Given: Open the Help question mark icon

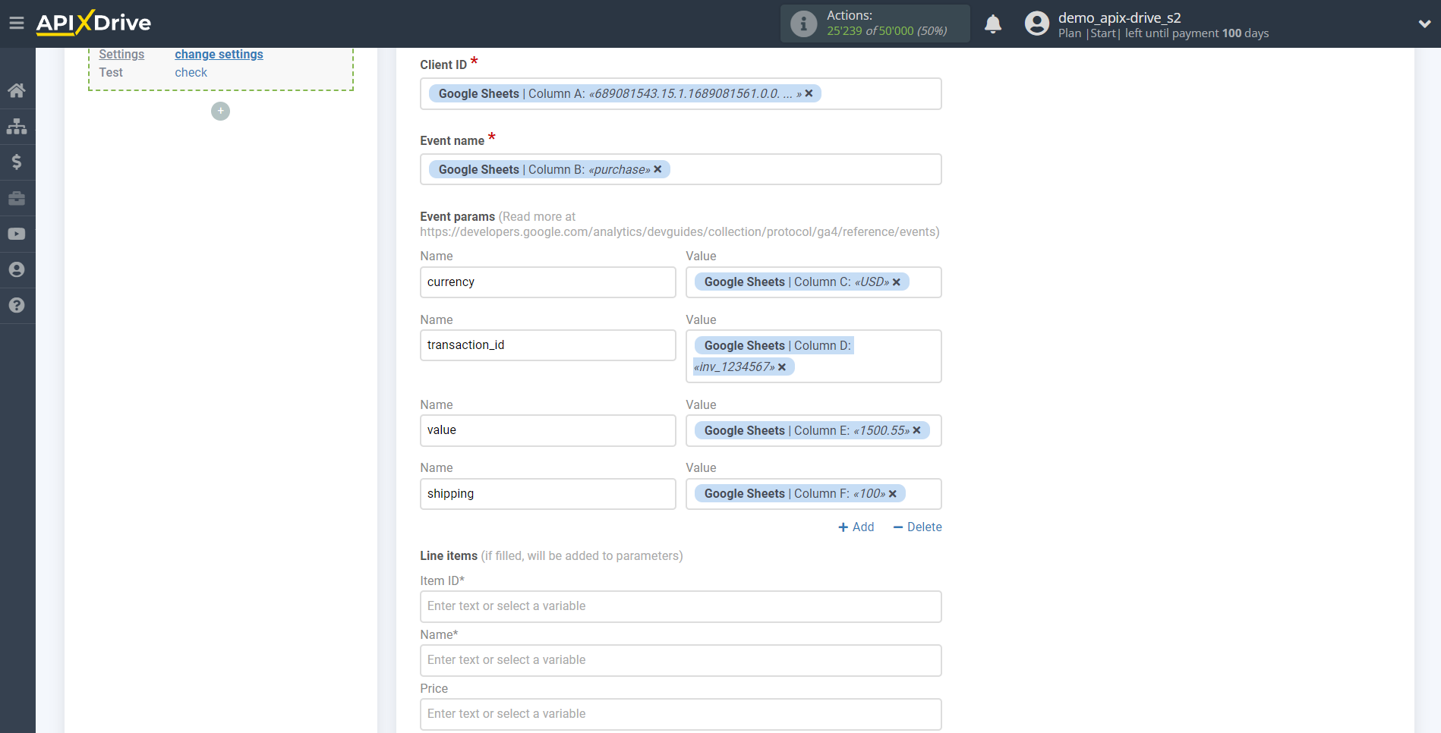Looking at the screenshot, I should coord(17,305).
